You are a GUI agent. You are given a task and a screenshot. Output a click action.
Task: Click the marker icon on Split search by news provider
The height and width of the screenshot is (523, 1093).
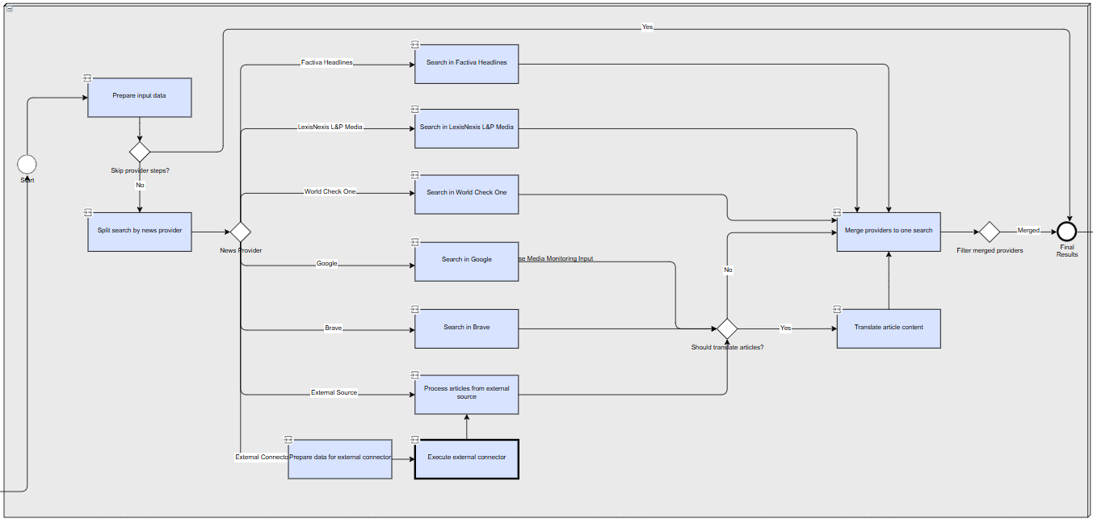(x=87, y=212)
